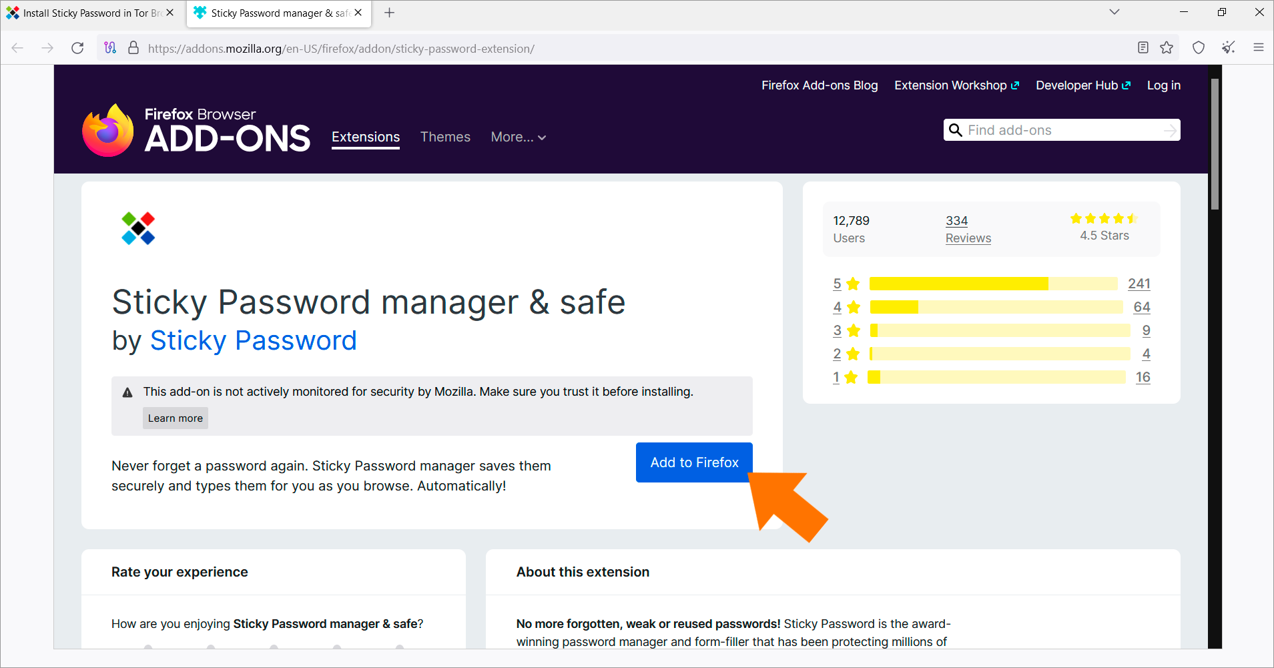Click the page vertical scrollbar thumb
Screen dimensions: 1274x668
[1215, 144]
